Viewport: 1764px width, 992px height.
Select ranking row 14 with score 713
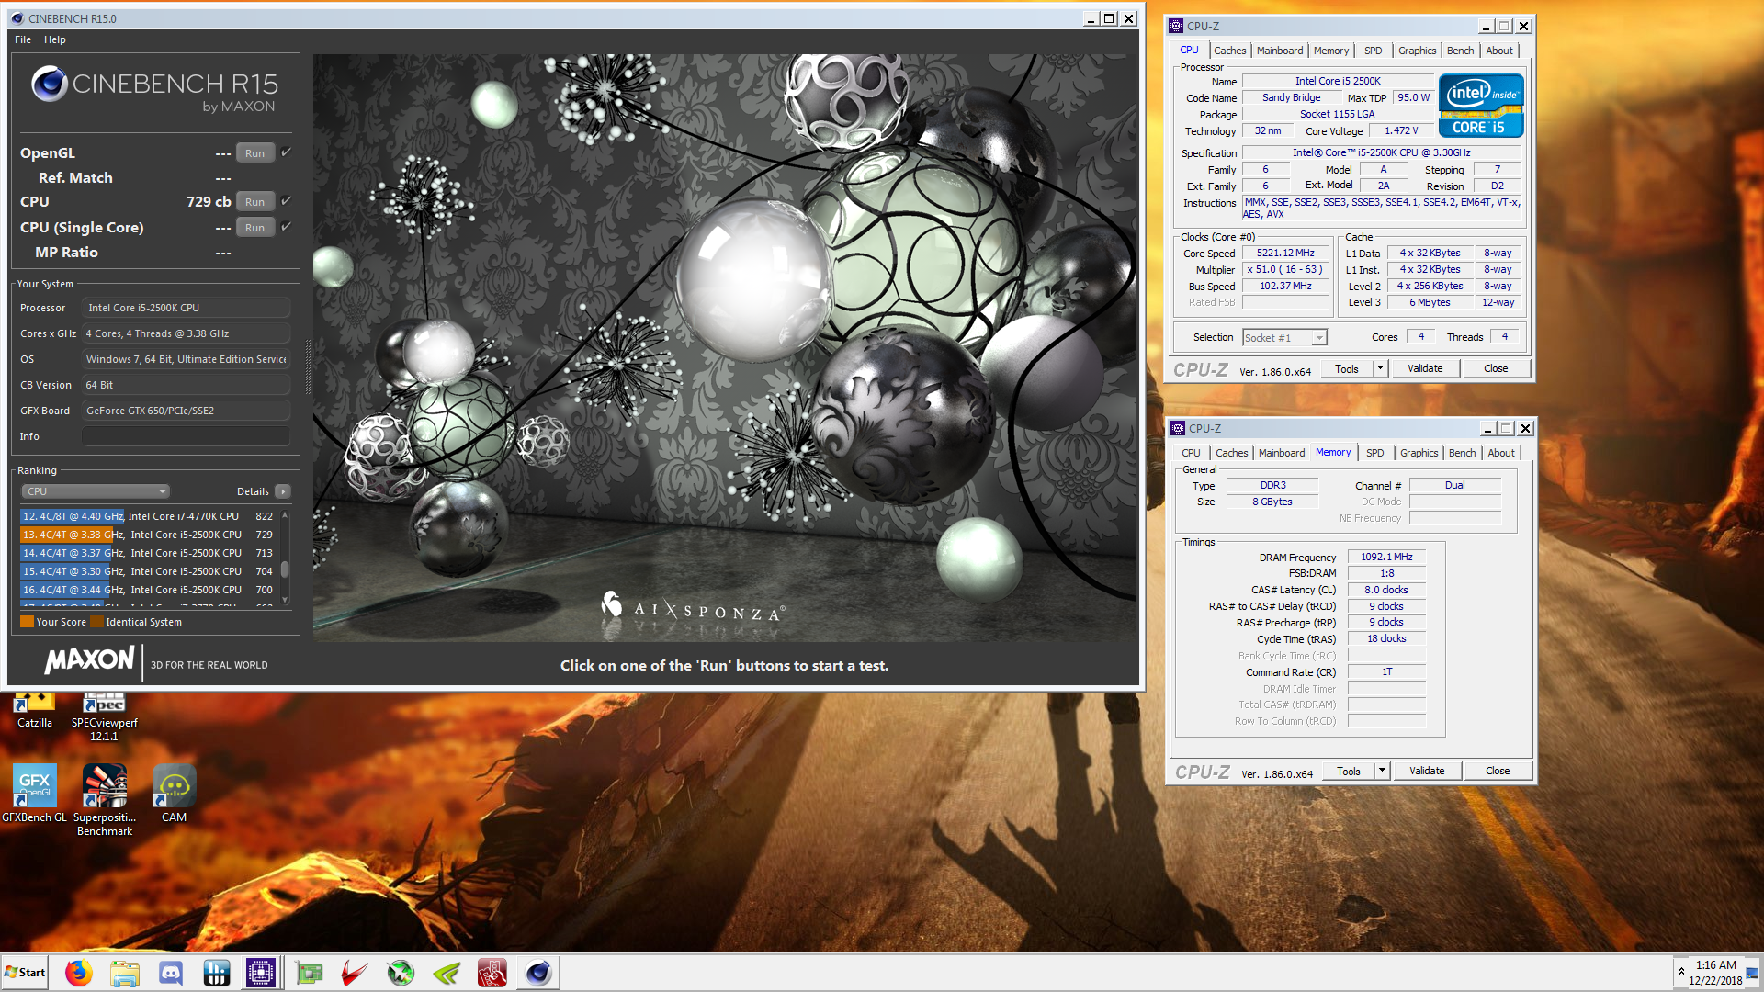click(x=148, y=553)
